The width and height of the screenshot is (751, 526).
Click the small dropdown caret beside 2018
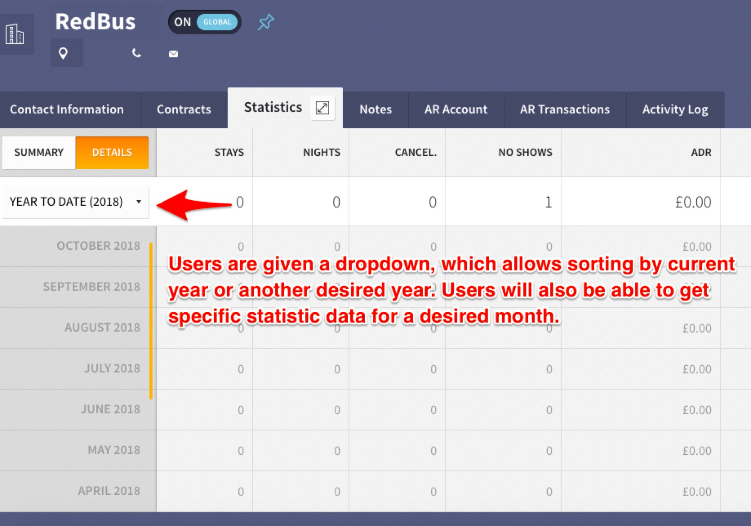click(139, 202)
